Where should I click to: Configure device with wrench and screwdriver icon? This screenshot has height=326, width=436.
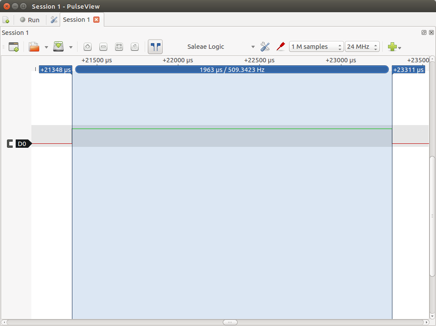click(x=265, y=47)
